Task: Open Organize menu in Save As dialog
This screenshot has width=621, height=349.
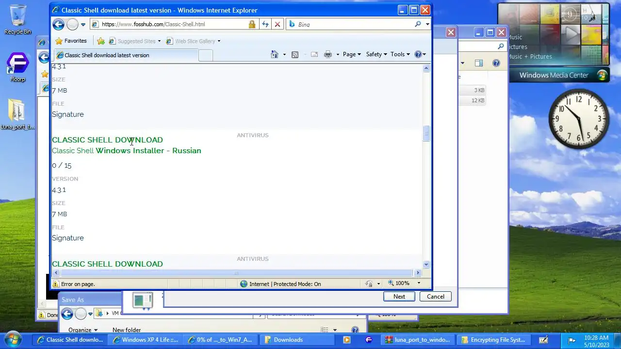Action: pyautogui.click(x=82, y=330)
